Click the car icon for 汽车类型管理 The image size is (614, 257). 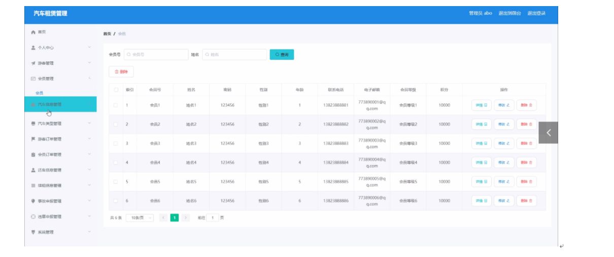[33, 123]
